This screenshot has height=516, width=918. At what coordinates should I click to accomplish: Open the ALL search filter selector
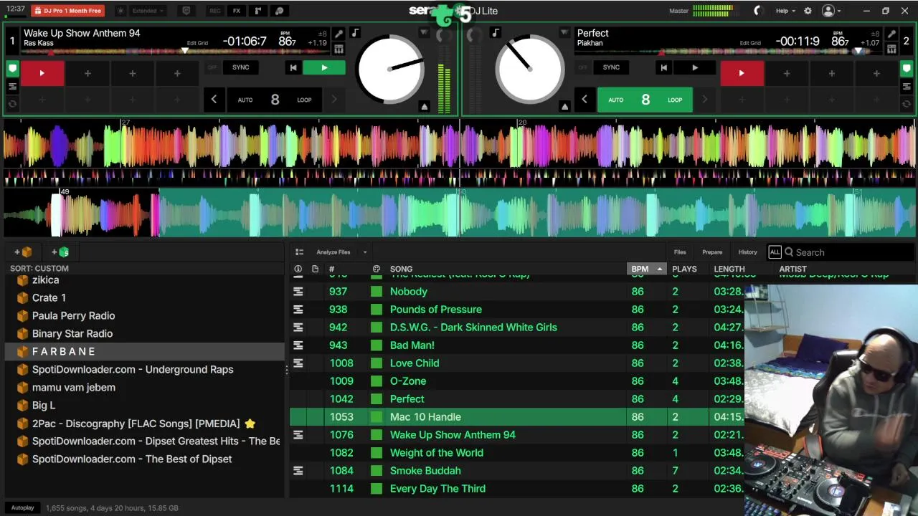click(x=775, y=252)
